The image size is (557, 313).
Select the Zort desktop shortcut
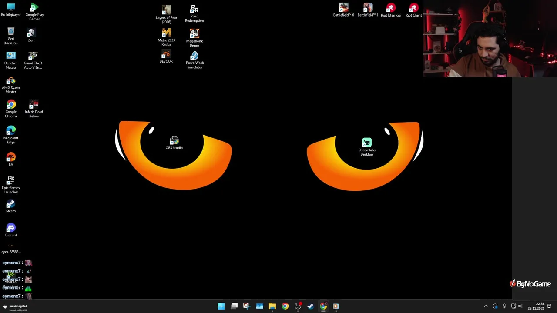tap(31, 36)
